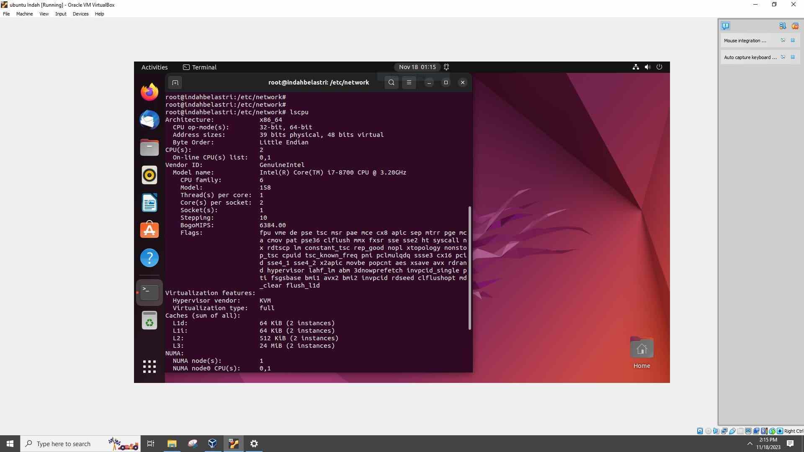804x452 pixels.
Task: Launch LibreOffice Writer from the dock
Action: [x=149, y=203]
